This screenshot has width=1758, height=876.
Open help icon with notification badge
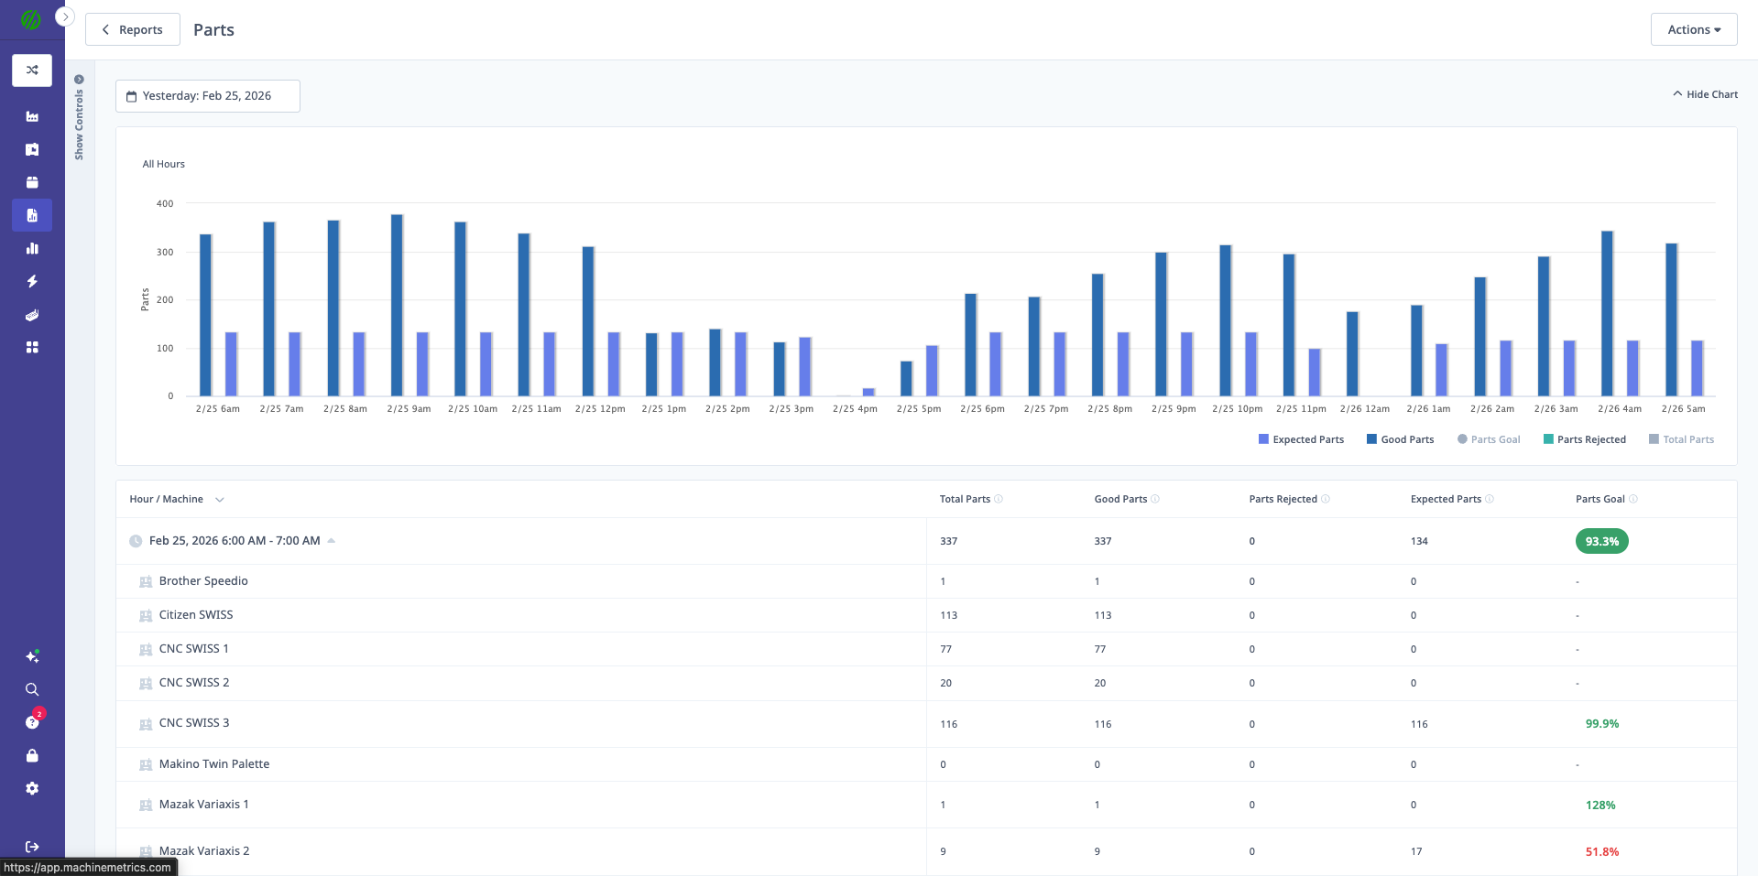point(32,722)
